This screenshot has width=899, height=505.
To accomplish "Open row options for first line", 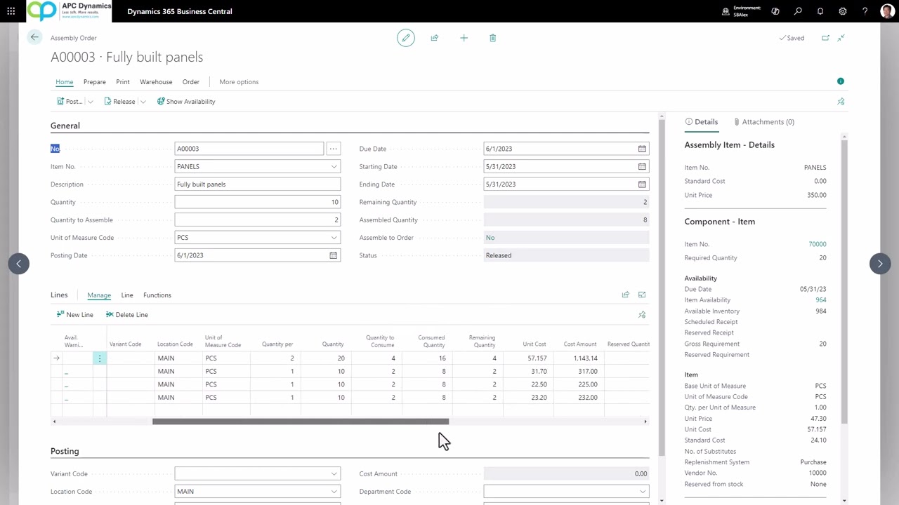I will (100, 358).
